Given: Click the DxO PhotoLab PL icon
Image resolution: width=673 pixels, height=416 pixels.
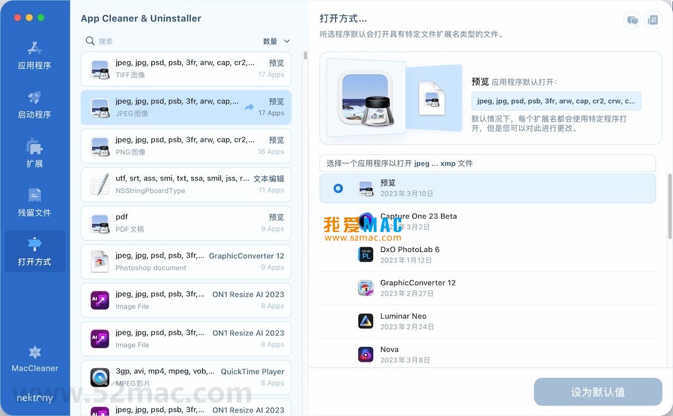Looking at the screenshot, I should pos(366,255).
